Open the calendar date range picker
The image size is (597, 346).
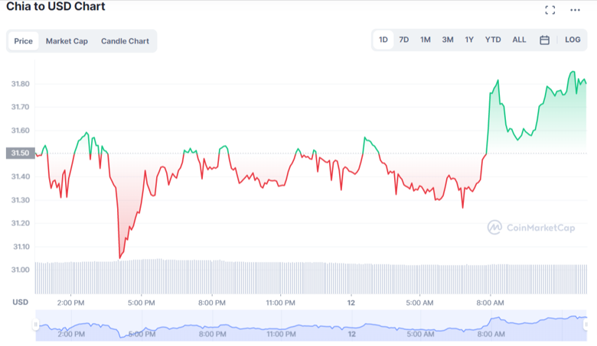pos(544,40)
